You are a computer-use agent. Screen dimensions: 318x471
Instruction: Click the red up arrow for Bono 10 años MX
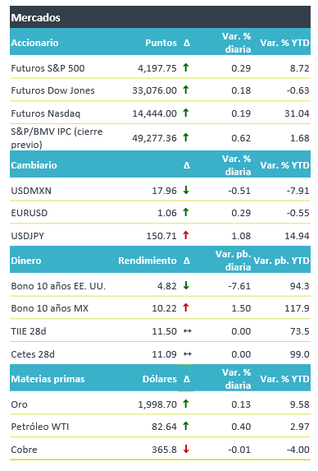pyautogui.click(x=186, y=307)
